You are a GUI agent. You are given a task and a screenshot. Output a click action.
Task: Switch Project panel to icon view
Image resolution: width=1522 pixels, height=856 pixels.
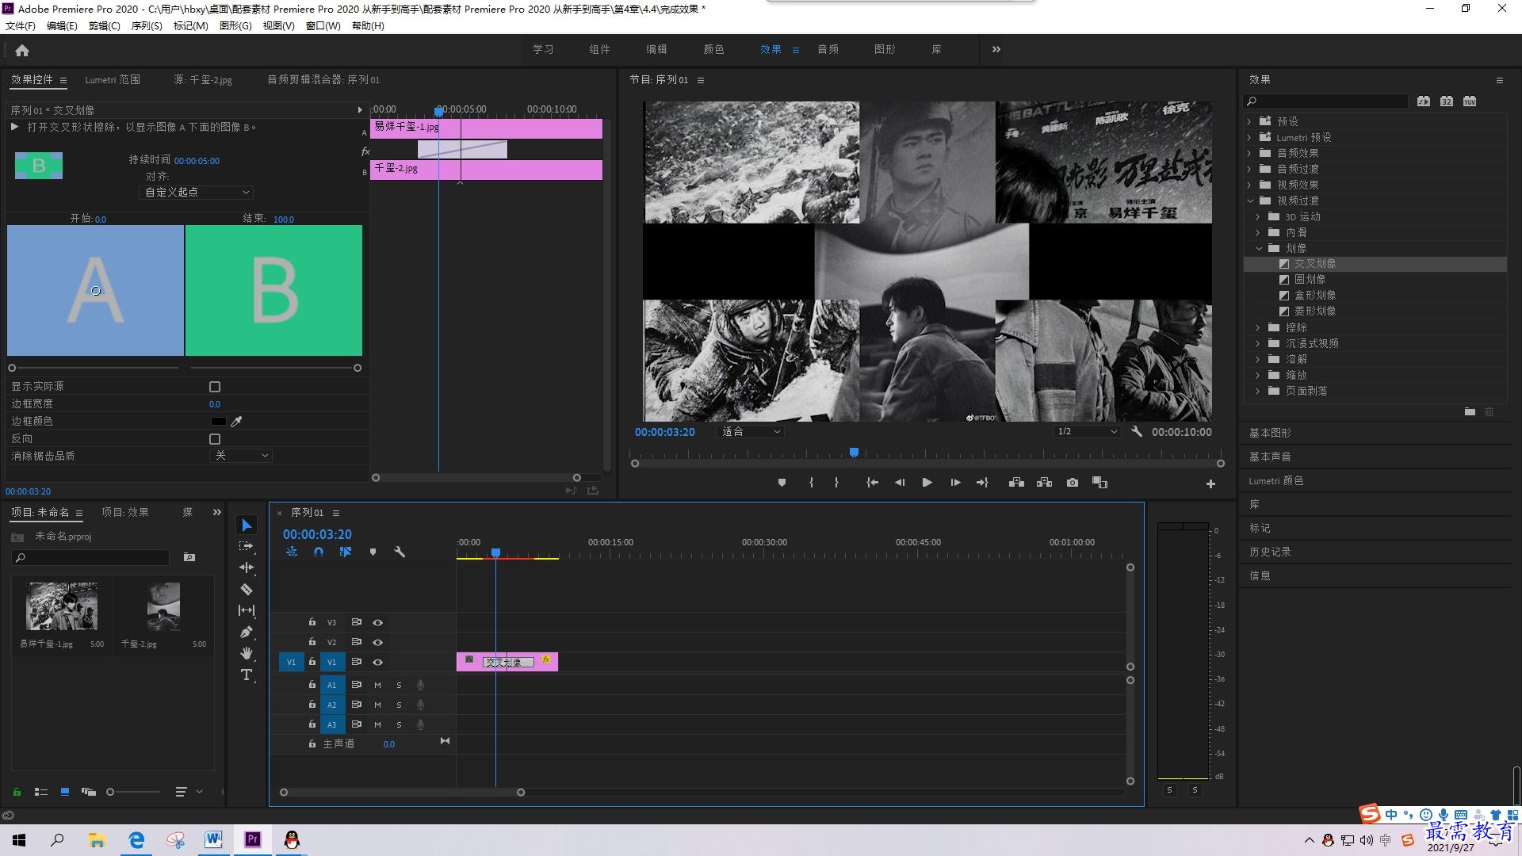65,792
